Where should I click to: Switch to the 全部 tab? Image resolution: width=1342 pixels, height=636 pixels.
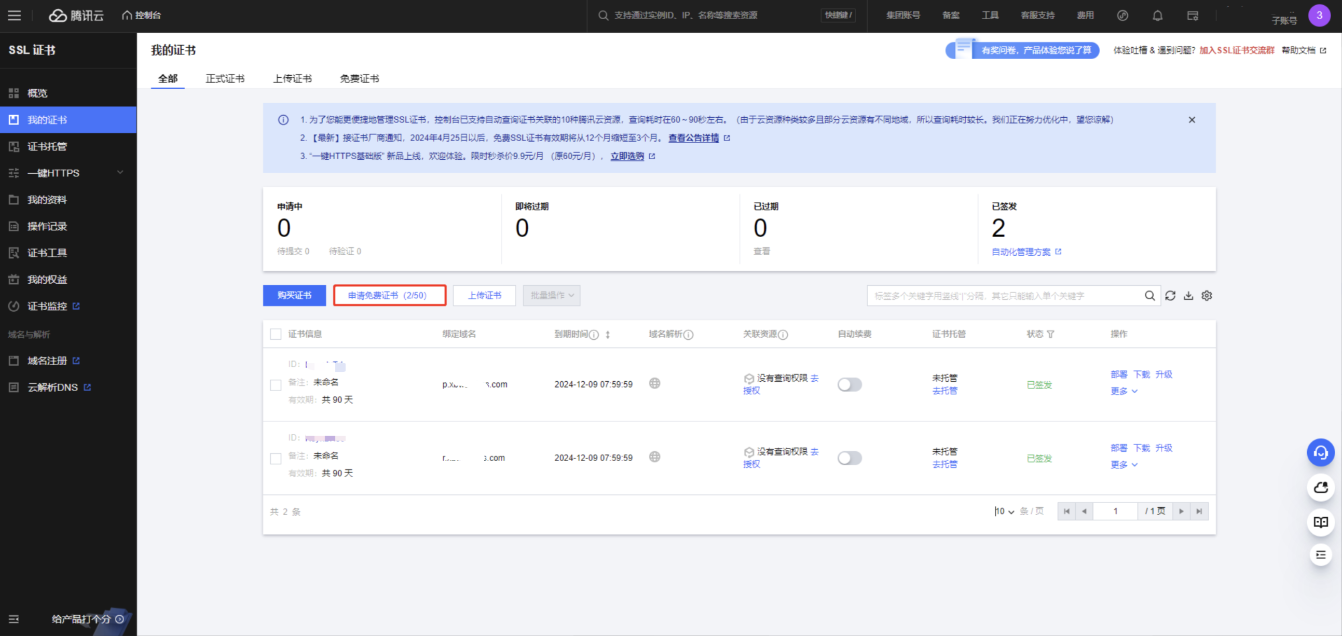pyautogui.click(x=168, y=79)
